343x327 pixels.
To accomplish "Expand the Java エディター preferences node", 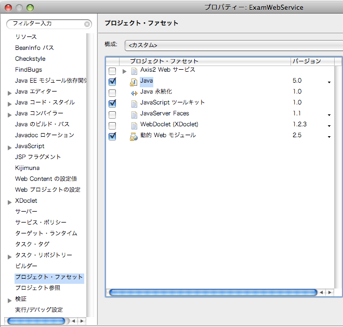I will [x=10, y=92].
